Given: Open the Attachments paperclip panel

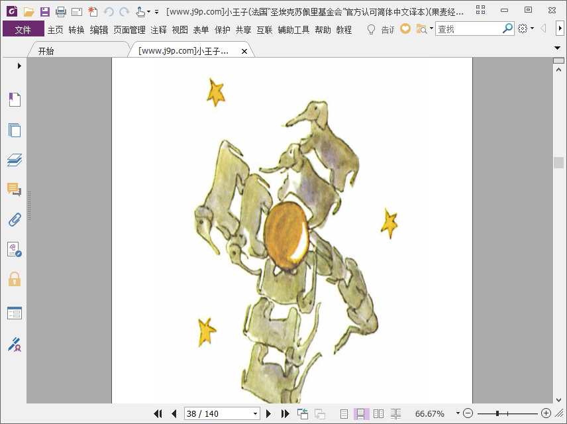Looking at the screenshot, I should pyautogui.click(x=15, y=219).
